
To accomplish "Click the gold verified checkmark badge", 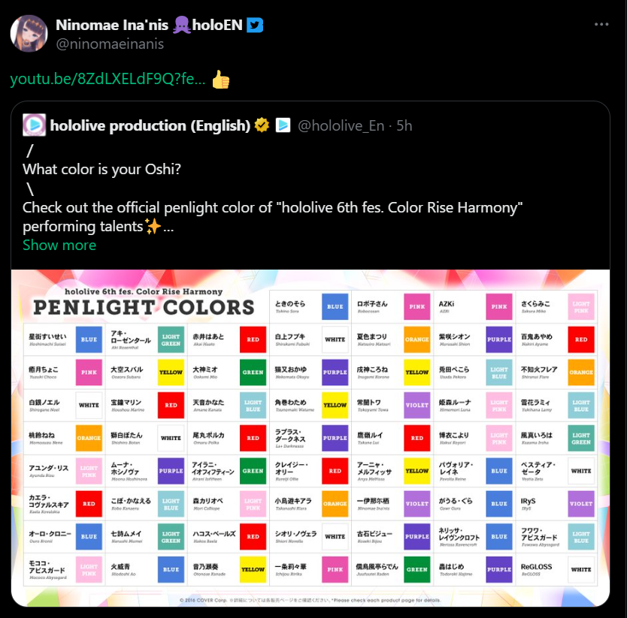I will (x=262, y=125).
